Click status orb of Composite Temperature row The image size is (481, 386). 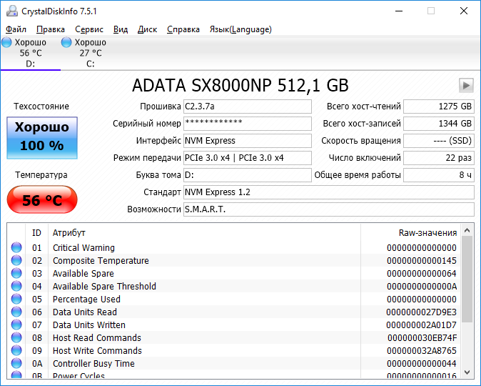pyautogui.click(x=16, y=261)
